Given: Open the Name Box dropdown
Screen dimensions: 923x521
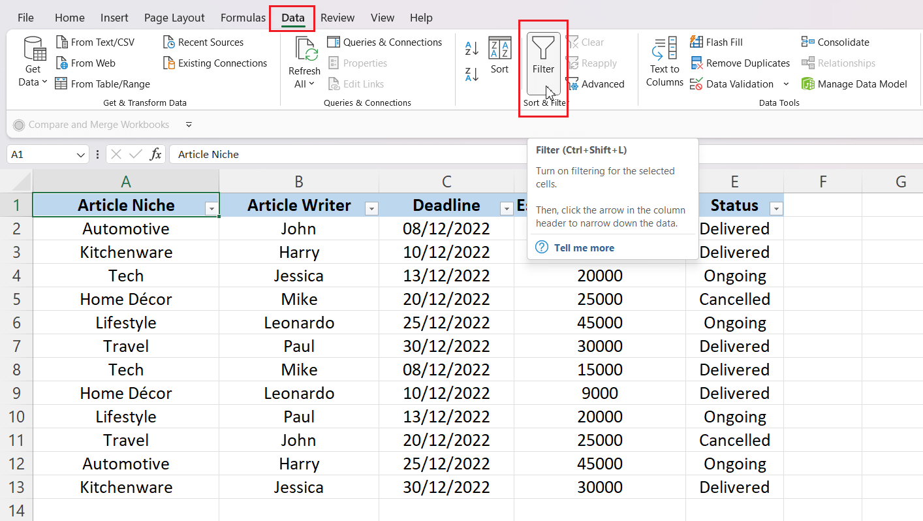Looking at the screenshot, I should coord(81,154).
